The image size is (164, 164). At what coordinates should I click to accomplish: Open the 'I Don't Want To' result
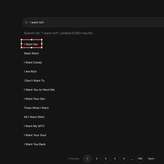pyautogui.click(x=34, y=81)
